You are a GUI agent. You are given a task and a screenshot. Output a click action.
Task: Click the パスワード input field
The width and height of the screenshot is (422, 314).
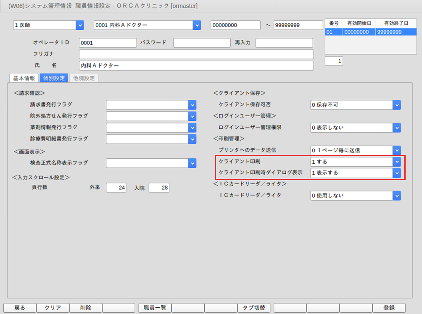pyautogui.click(x=202, y=43)
